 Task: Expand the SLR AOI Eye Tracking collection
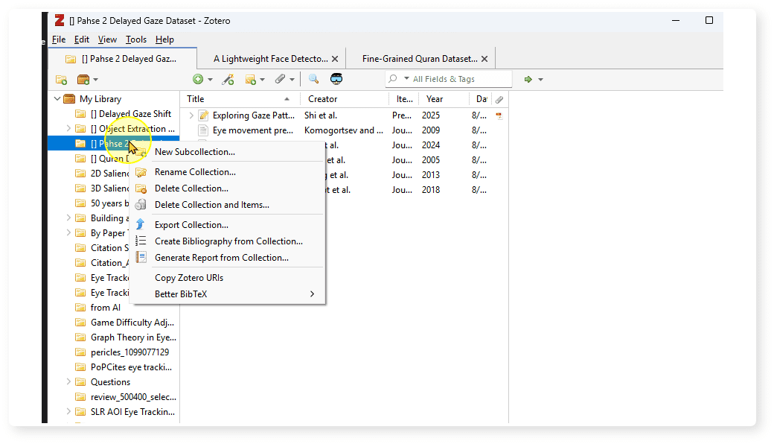click(68, 411)
